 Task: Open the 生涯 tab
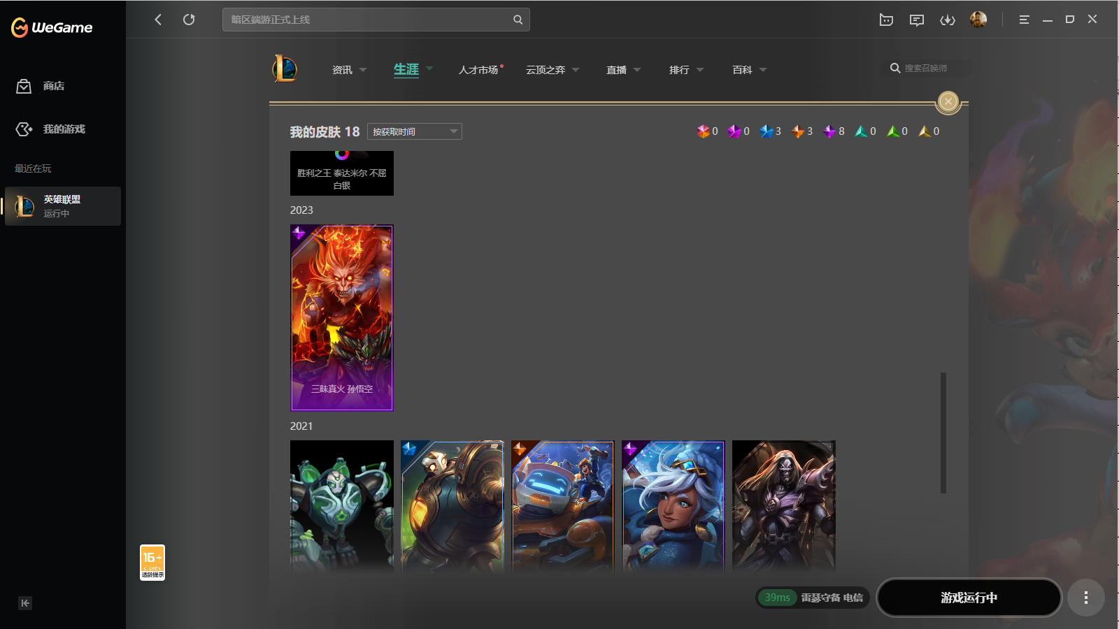coord(406,69)
